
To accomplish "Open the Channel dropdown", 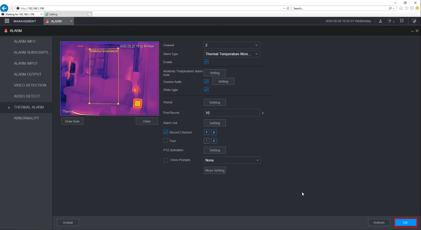I will [231, 45].
